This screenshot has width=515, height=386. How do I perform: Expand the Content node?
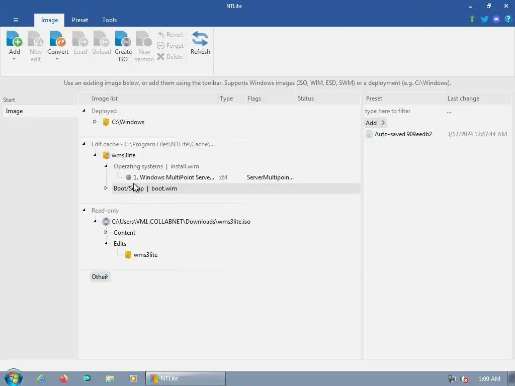tap(106, 232)
